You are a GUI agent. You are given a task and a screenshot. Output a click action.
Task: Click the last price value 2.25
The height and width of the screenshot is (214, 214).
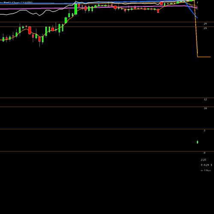(203, 160)
